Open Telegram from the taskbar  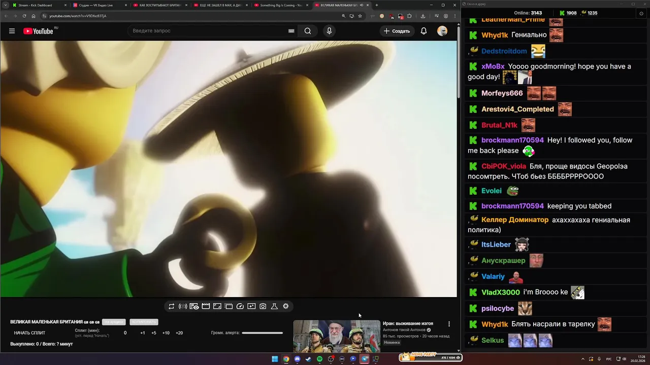click(364, 359)
